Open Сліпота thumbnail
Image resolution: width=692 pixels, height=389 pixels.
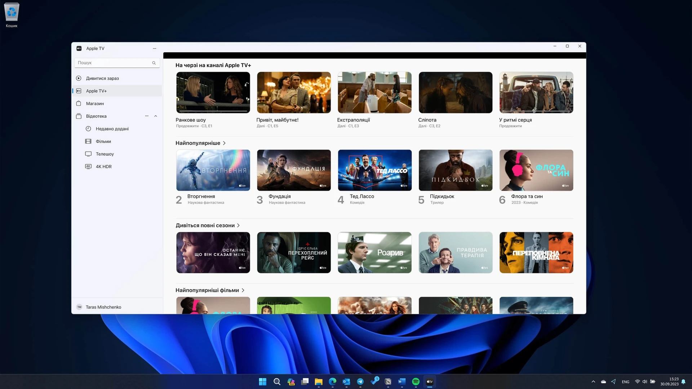[x=456, y=92]
